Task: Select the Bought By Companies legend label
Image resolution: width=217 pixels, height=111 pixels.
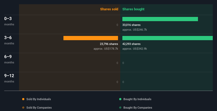Action: point(138,108)
